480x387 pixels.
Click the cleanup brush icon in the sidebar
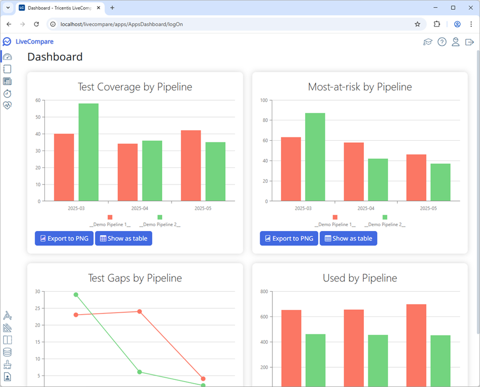click(x=7, y=364)
